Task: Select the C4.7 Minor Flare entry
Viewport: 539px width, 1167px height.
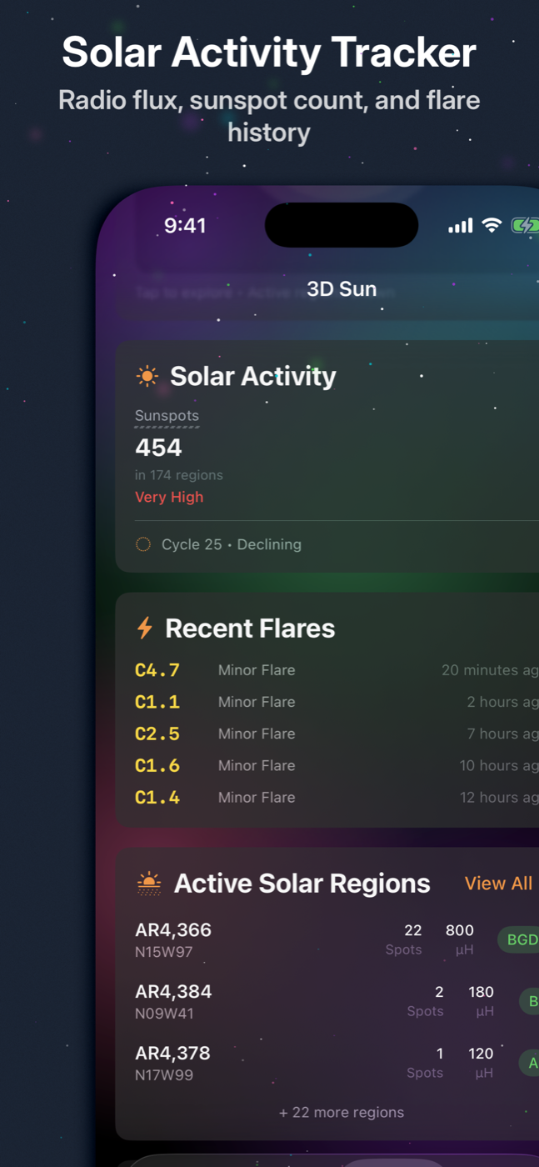Action: point(250,669)
